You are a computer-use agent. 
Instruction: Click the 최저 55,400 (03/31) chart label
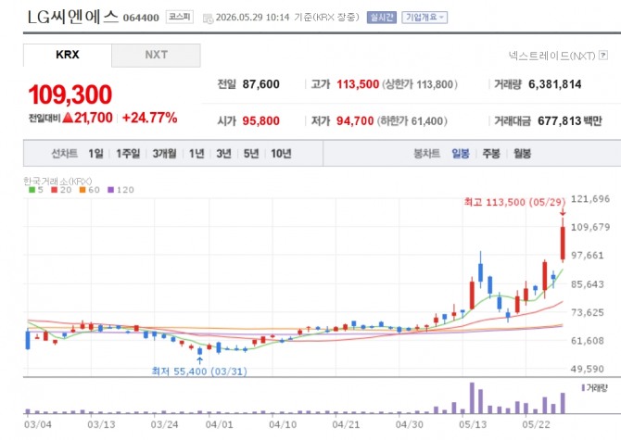pos(199,371)
